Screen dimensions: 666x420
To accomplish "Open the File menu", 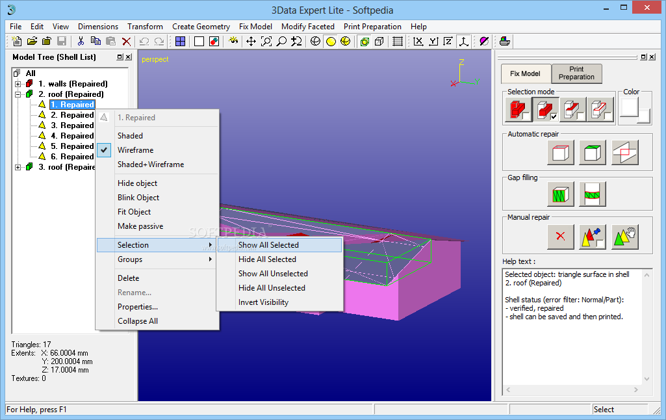I will (x=16, y=27).
